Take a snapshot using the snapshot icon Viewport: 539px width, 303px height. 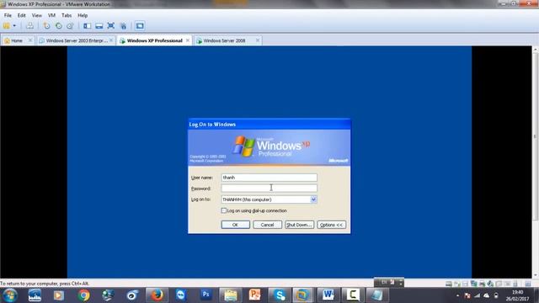tap(46, 26)
